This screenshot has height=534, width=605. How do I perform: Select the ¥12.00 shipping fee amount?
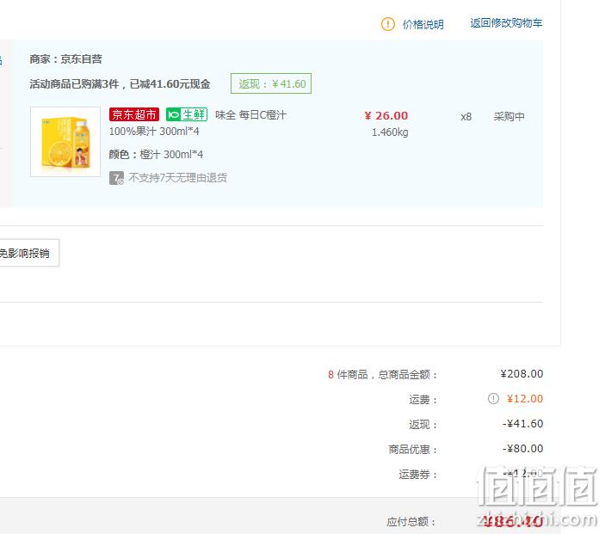point(525,399)
